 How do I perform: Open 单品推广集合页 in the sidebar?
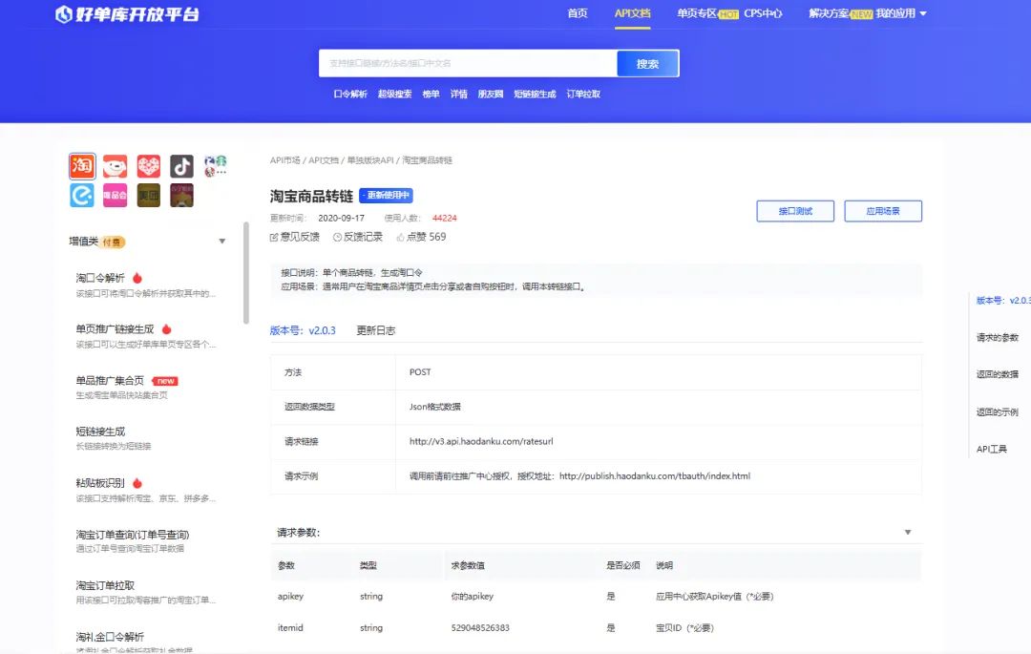110,381
